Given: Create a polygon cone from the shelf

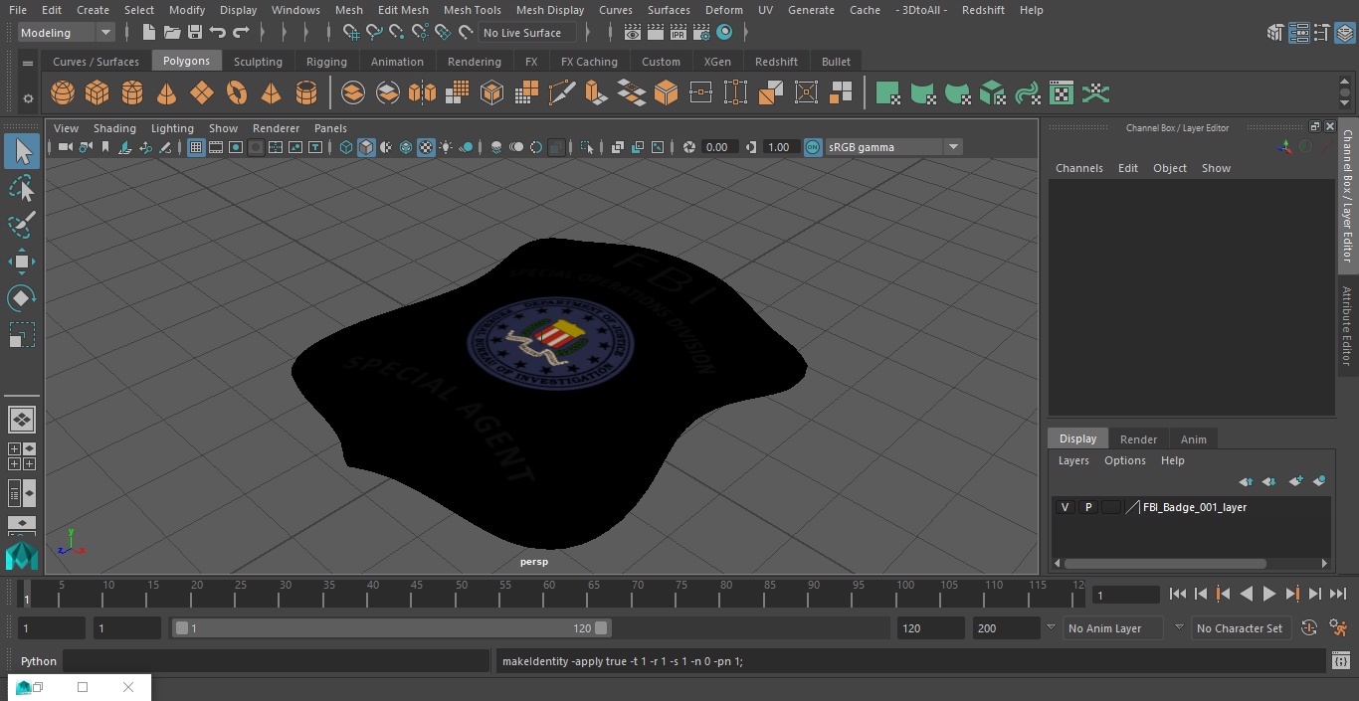Looking at the screenshot, I should (167, 93).
